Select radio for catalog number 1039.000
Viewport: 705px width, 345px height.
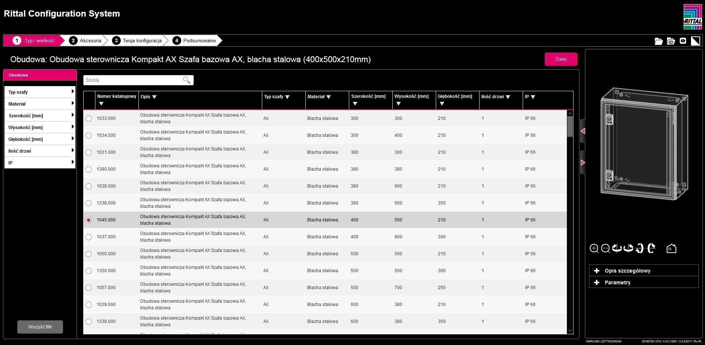pyautogui.click(x=89, y=305)
